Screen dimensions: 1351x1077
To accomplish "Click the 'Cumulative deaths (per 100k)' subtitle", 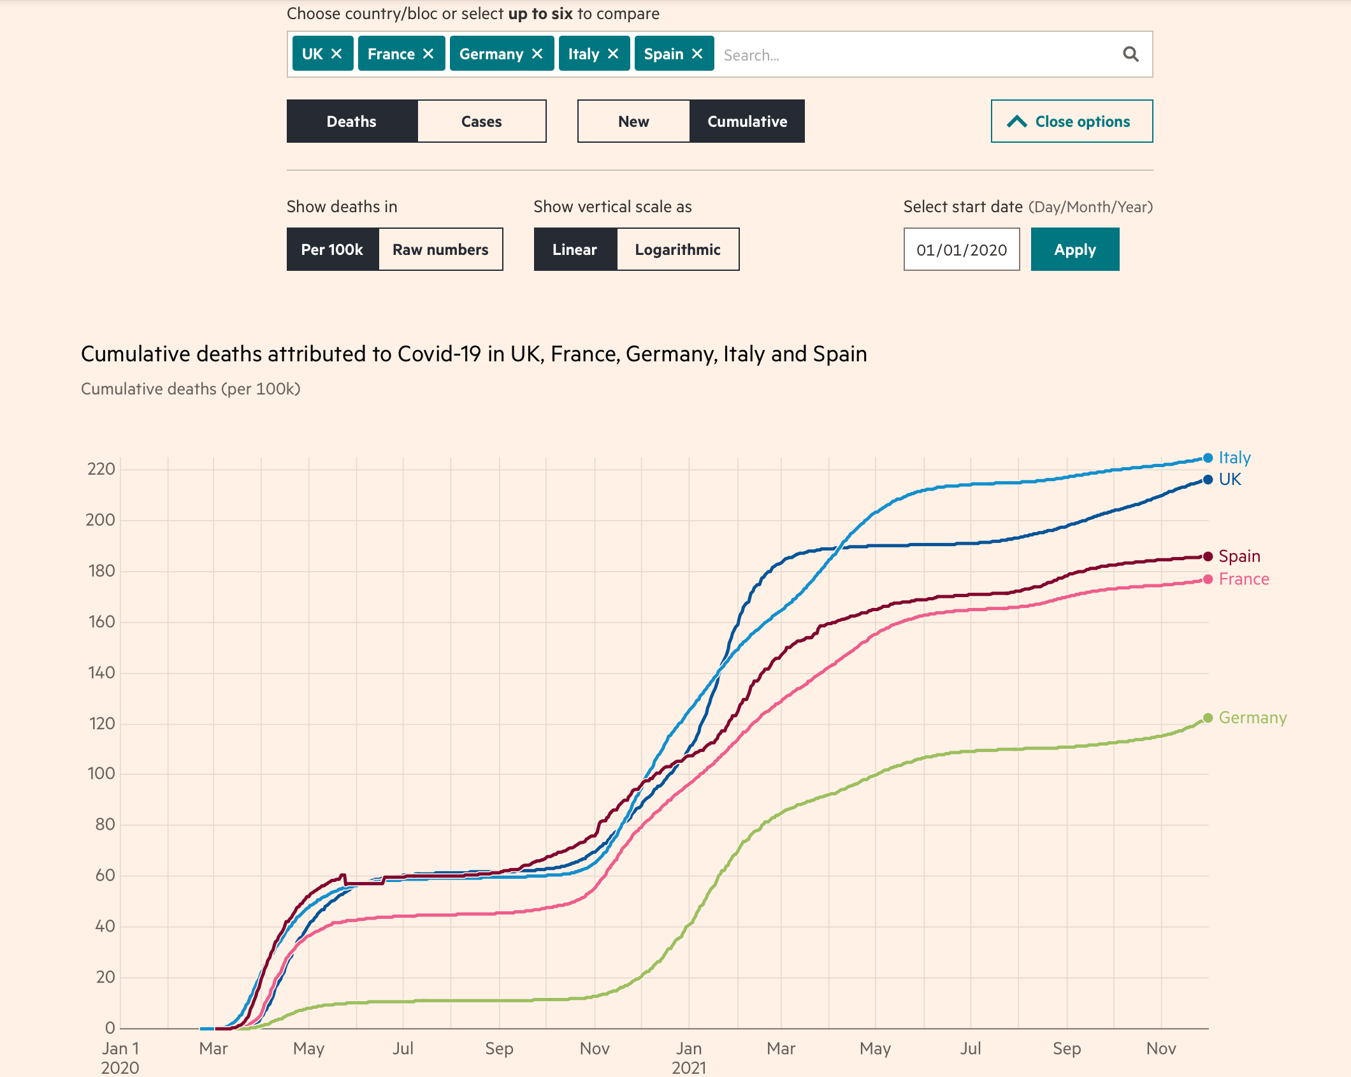I will [x=191, y=389].
